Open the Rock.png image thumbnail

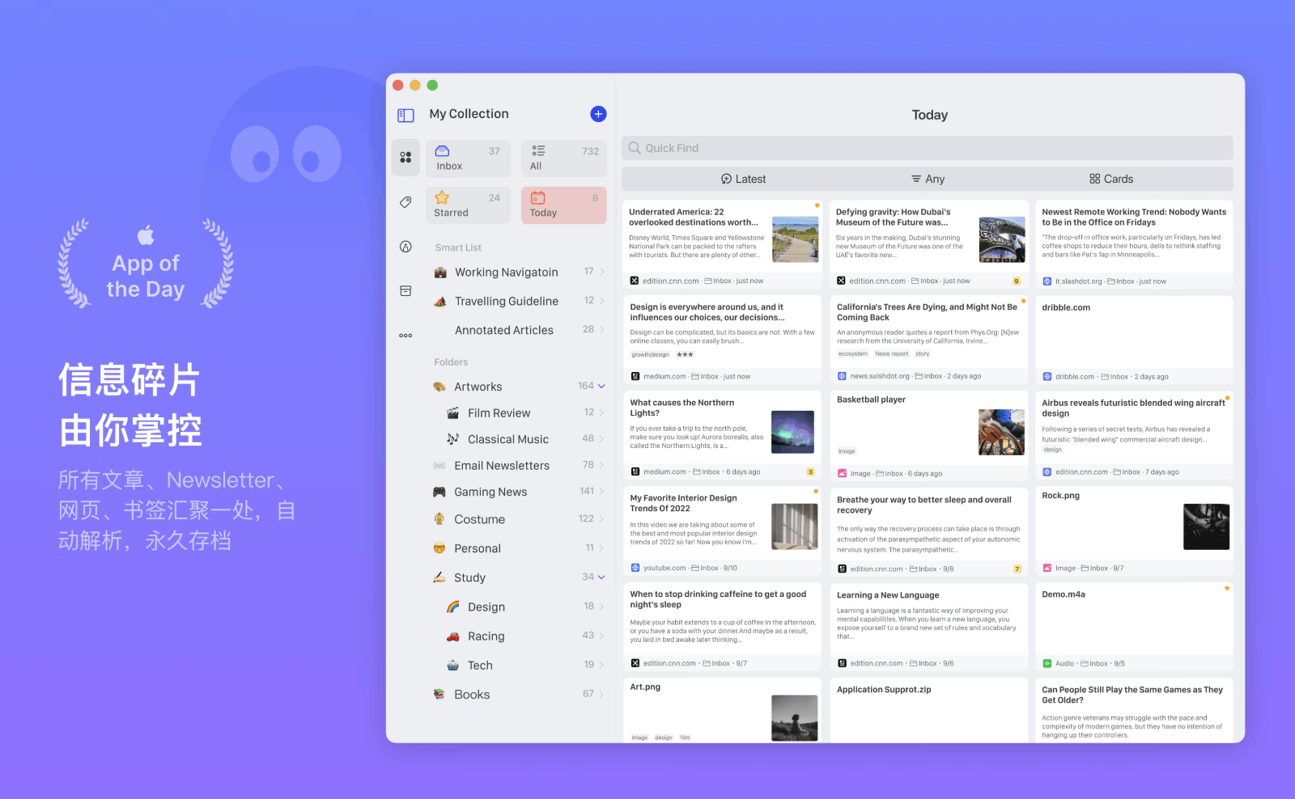[1206, 526]
